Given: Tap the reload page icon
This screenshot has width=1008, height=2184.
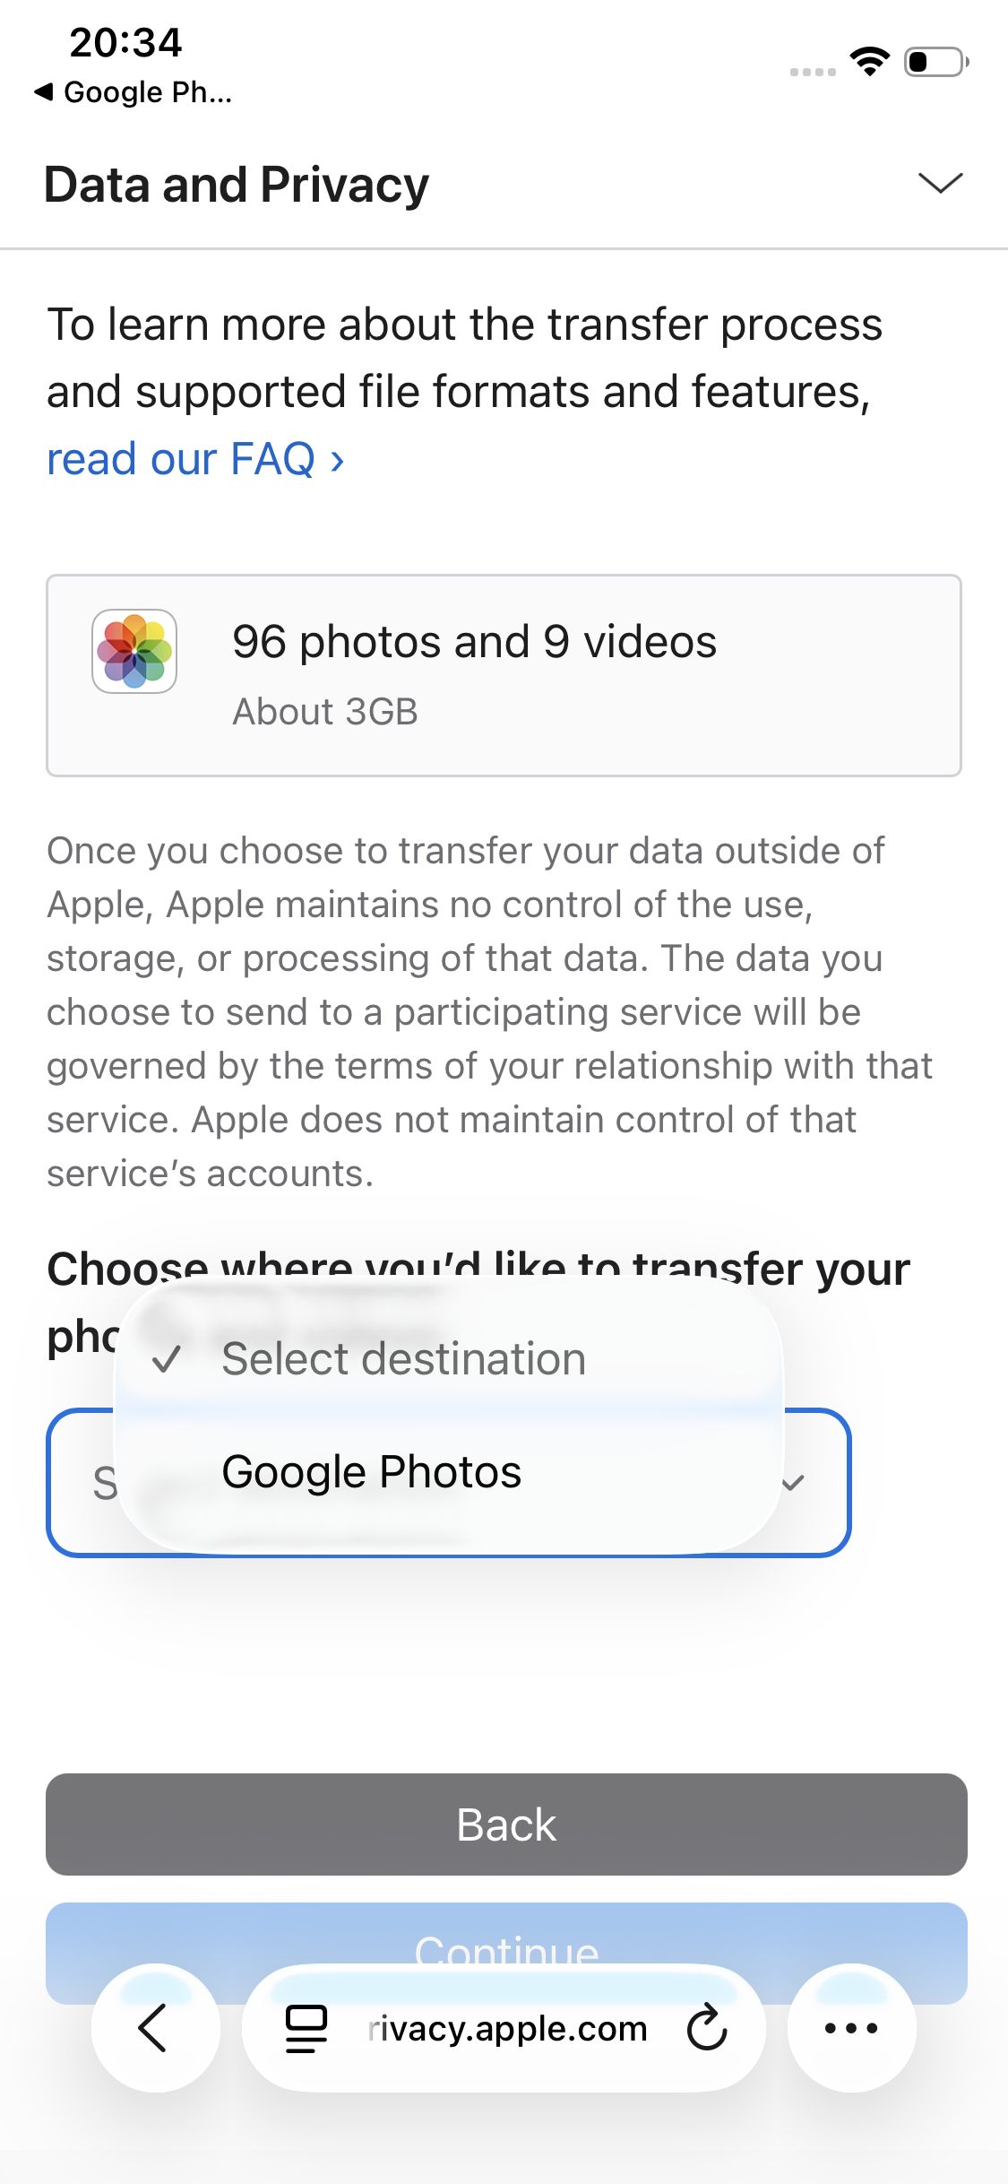Looking at the screenshot, I should tap(706, 2028).
